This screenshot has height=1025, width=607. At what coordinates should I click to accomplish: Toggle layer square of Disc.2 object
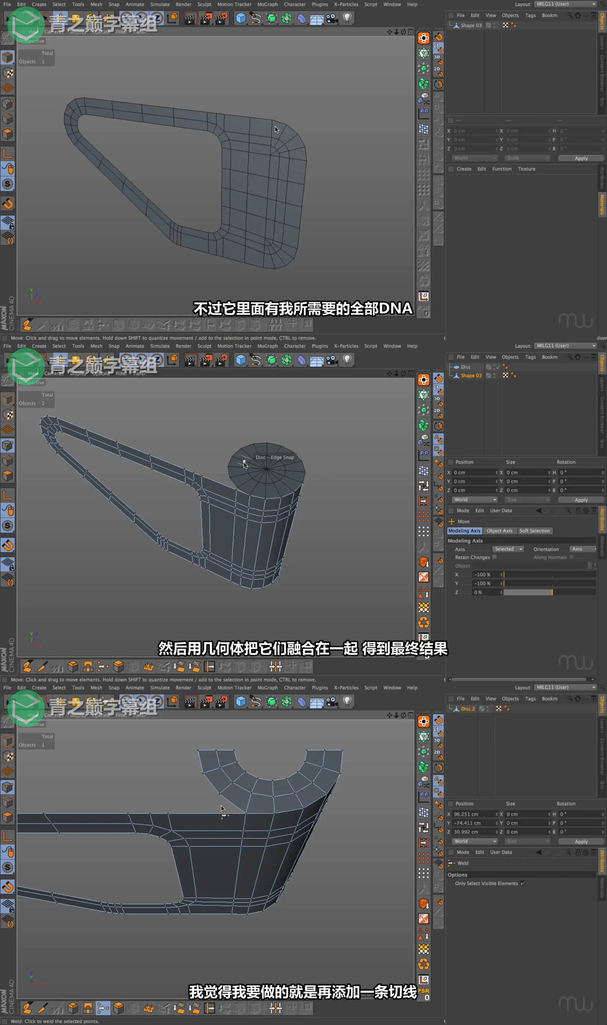pos(481,709)
